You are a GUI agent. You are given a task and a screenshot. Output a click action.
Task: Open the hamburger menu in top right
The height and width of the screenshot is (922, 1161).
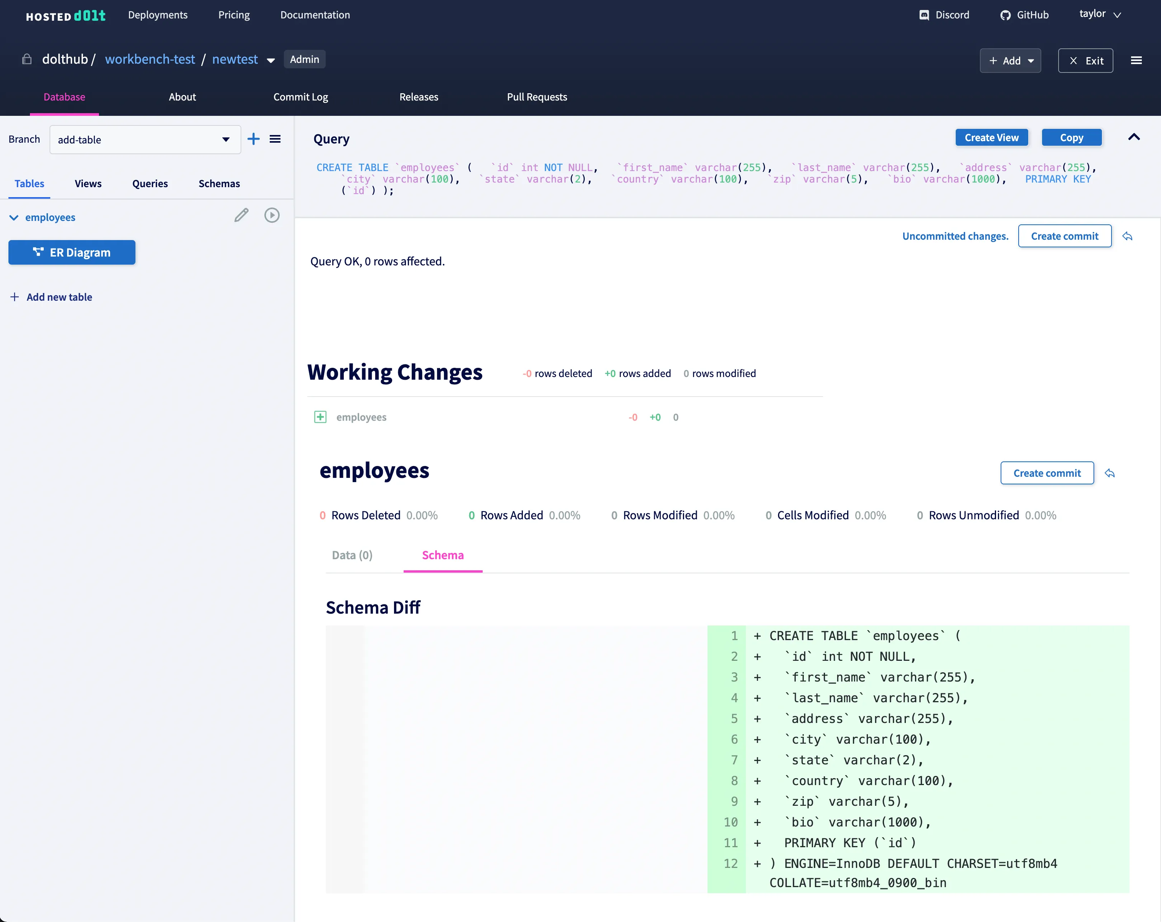[1136, 60]
